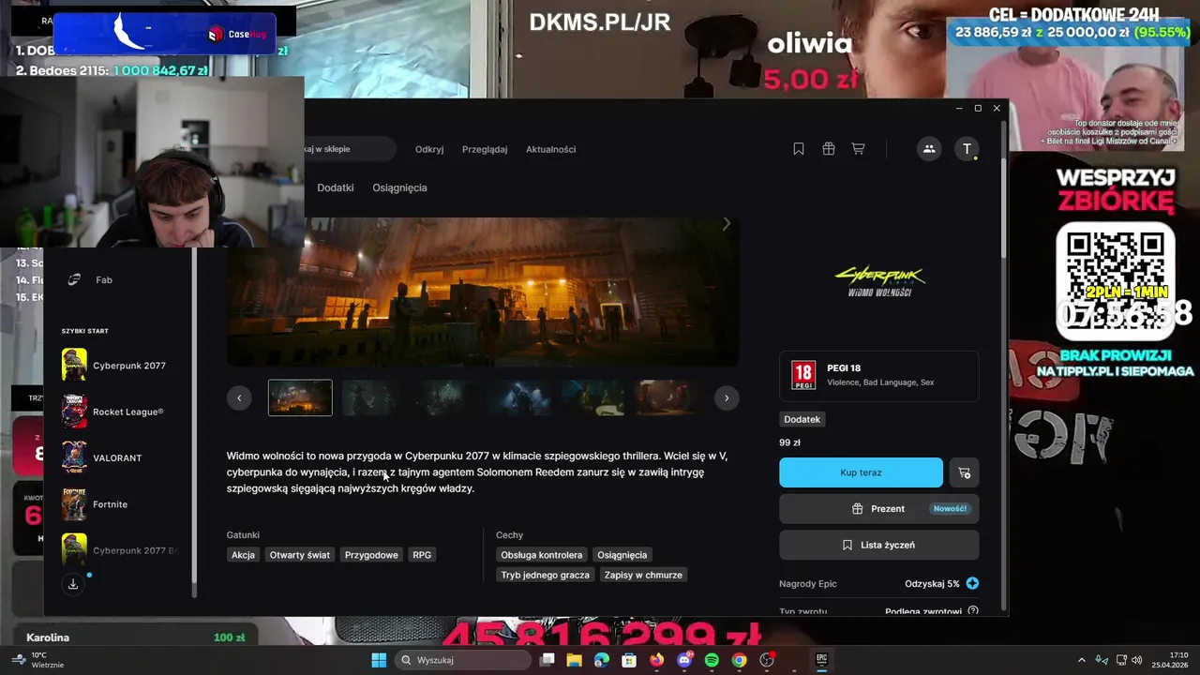Open the Przeglądaj store tab

coord(485,149)
